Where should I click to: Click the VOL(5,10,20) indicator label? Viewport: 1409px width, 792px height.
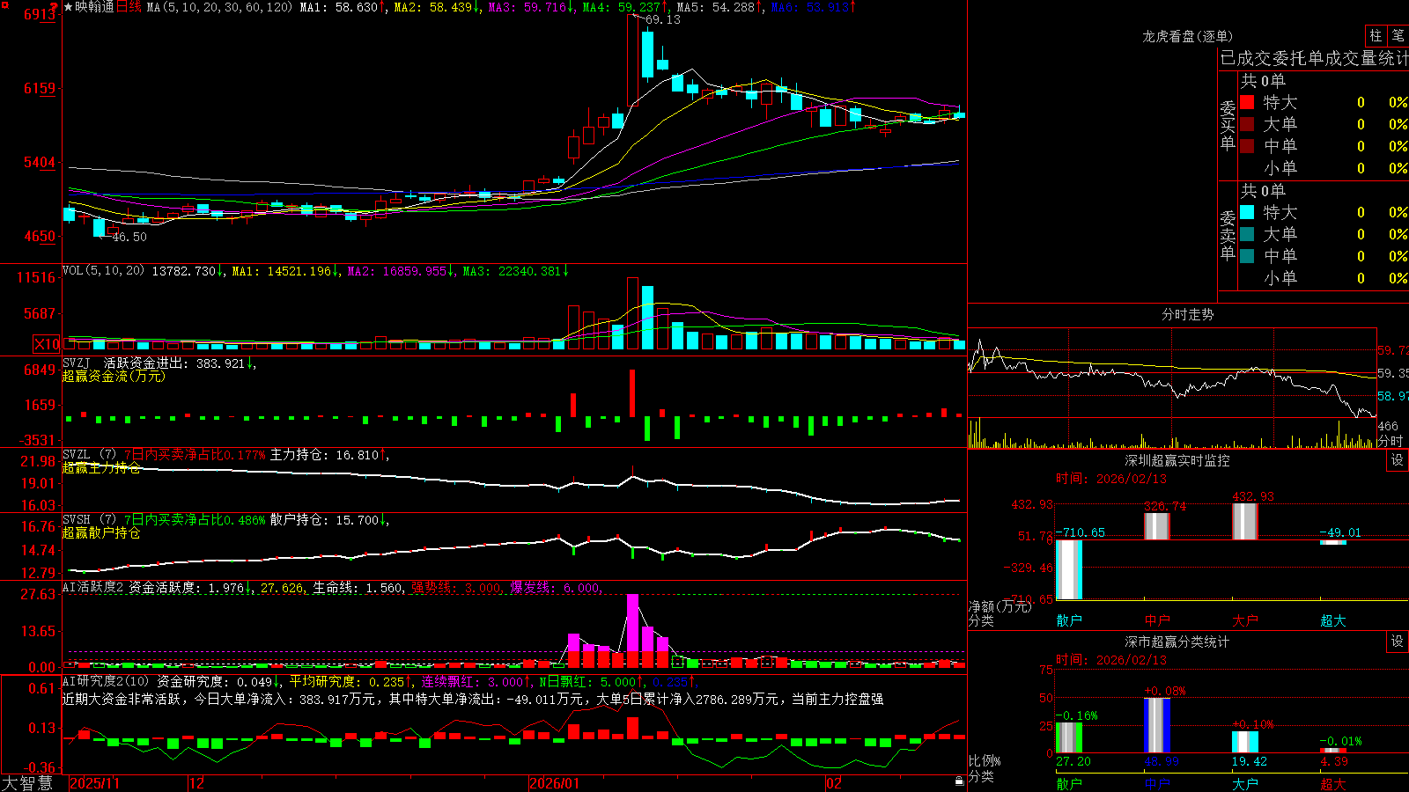click(103, 271)
